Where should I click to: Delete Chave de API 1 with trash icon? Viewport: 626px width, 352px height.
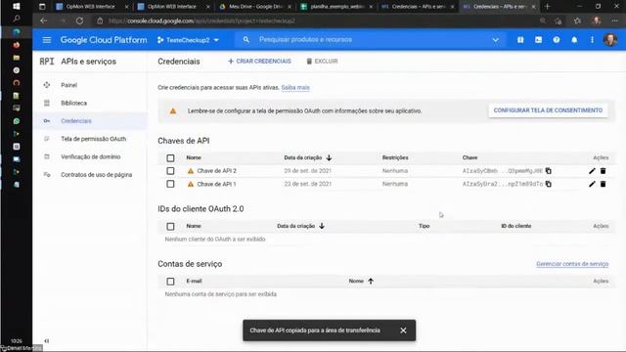(x=603, y=184)
